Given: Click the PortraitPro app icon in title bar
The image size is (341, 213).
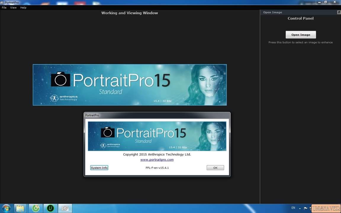Looking at the screenshot, I should point(2,2).
